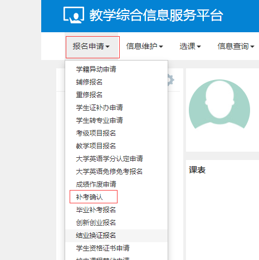
Task: Open the 选课 dropdown menu
Action: tap(190, 46)
